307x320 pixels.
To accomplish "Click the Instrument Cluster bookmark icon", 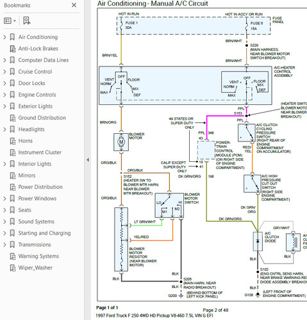I will pyautogui.click(x=13, y=152).
